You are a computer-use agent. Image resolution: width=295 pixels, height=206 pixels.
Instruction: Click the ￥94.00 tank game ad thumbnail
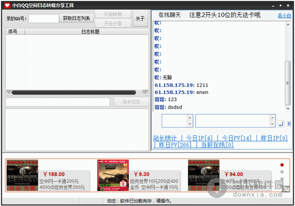(x=204, y=175)
